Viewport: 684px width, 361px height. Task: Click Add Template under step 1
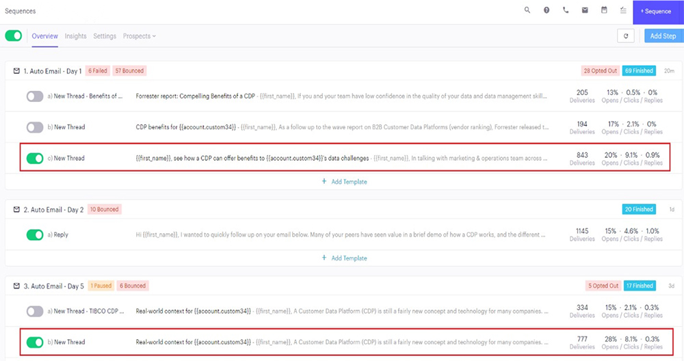pyautogui.click(x=349, y=182)
